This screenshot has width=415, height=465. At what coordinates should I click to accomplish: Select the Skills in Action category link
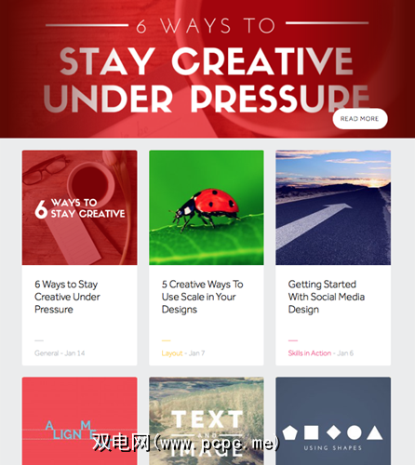point(310,353)
